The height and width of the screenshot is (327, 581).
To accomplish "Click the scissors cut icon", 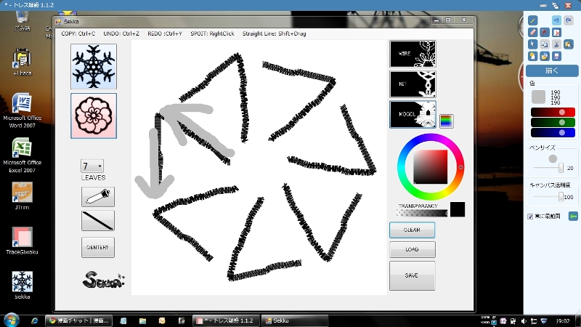I will click(x=556, y=44).
